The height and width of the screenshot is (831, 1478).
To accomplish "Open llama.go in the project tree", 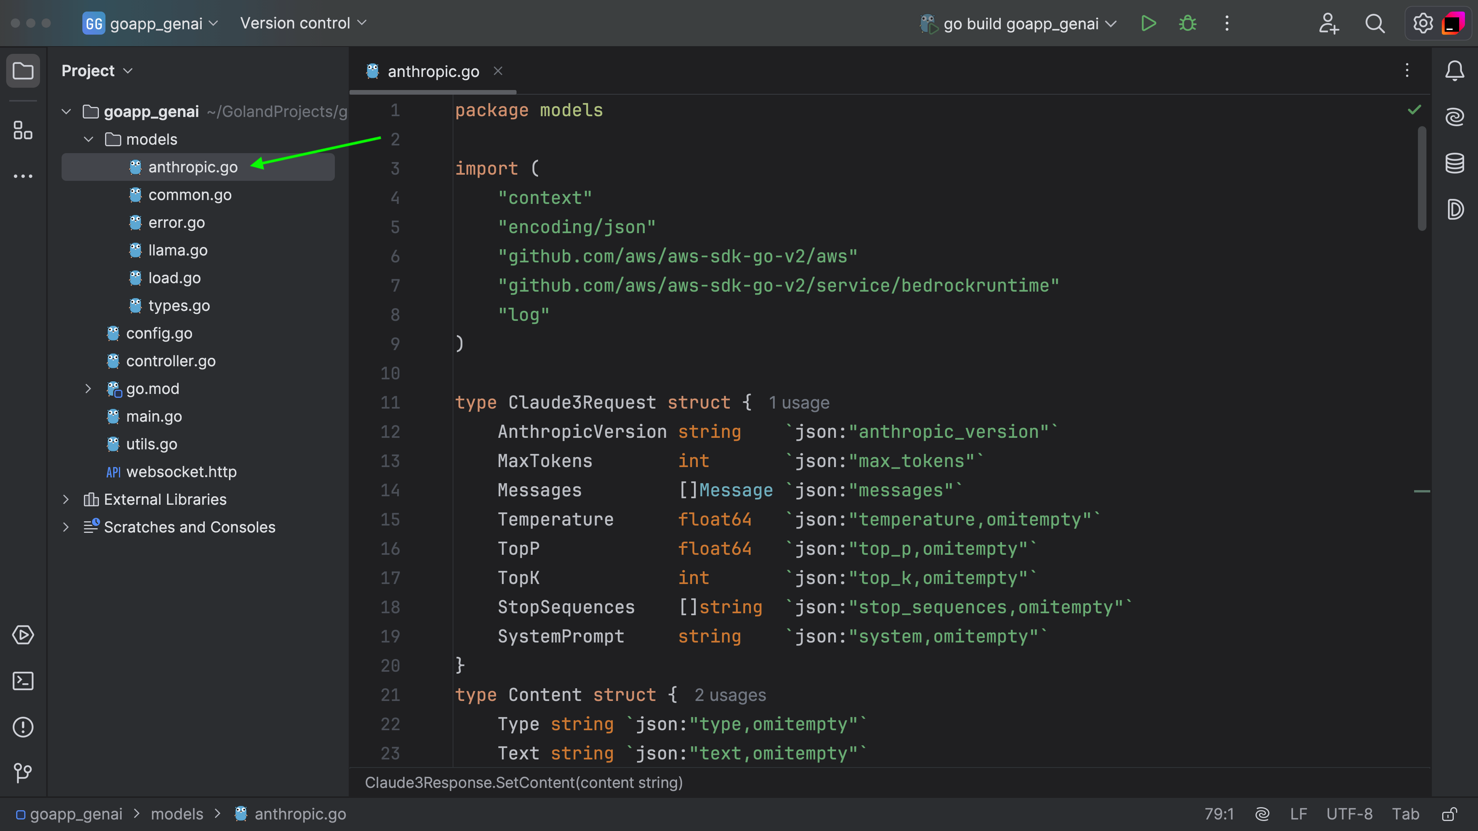I will (178, 250).
